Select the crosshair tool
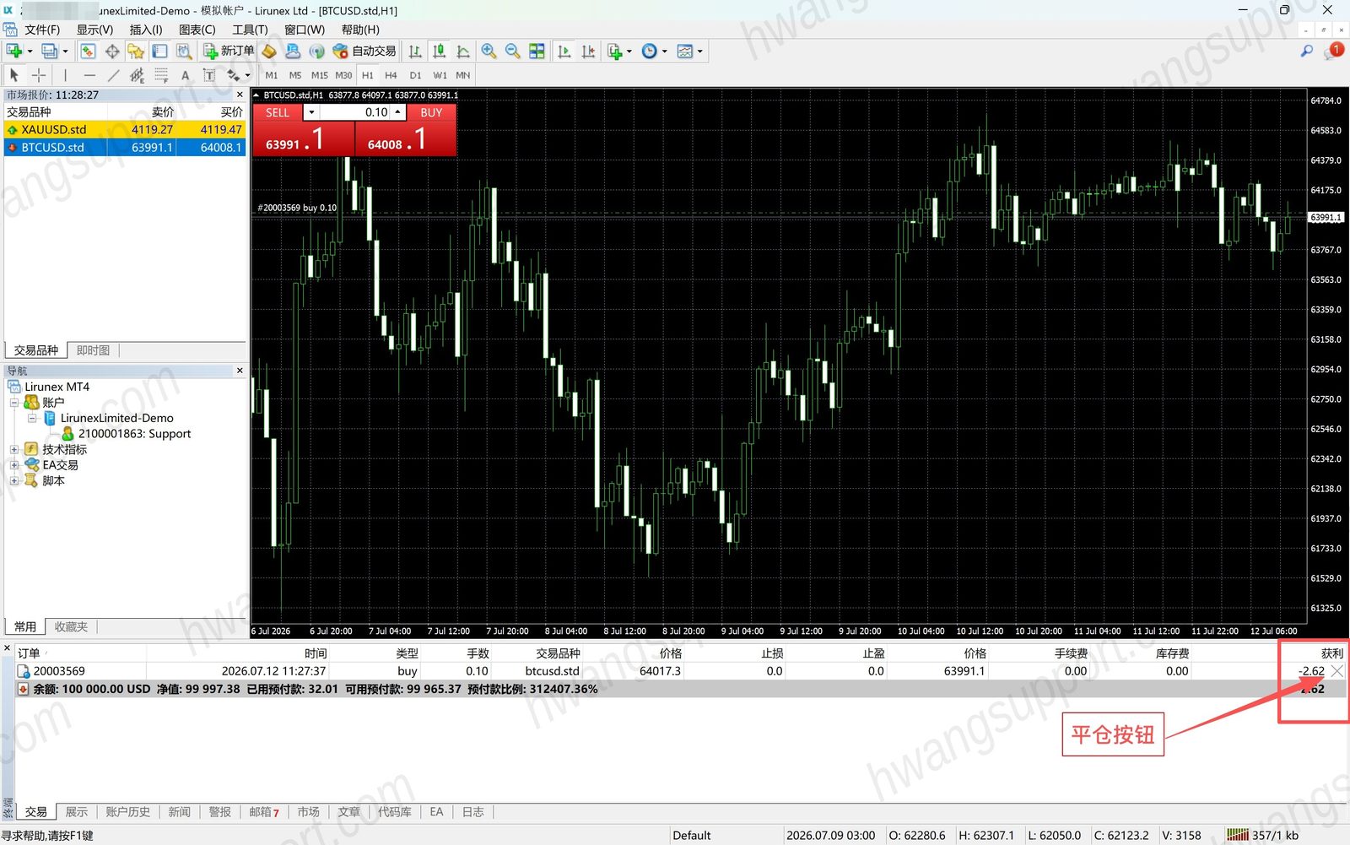Image resolution: width=1350 pixels, height=845 pixels. coord(39,75)
